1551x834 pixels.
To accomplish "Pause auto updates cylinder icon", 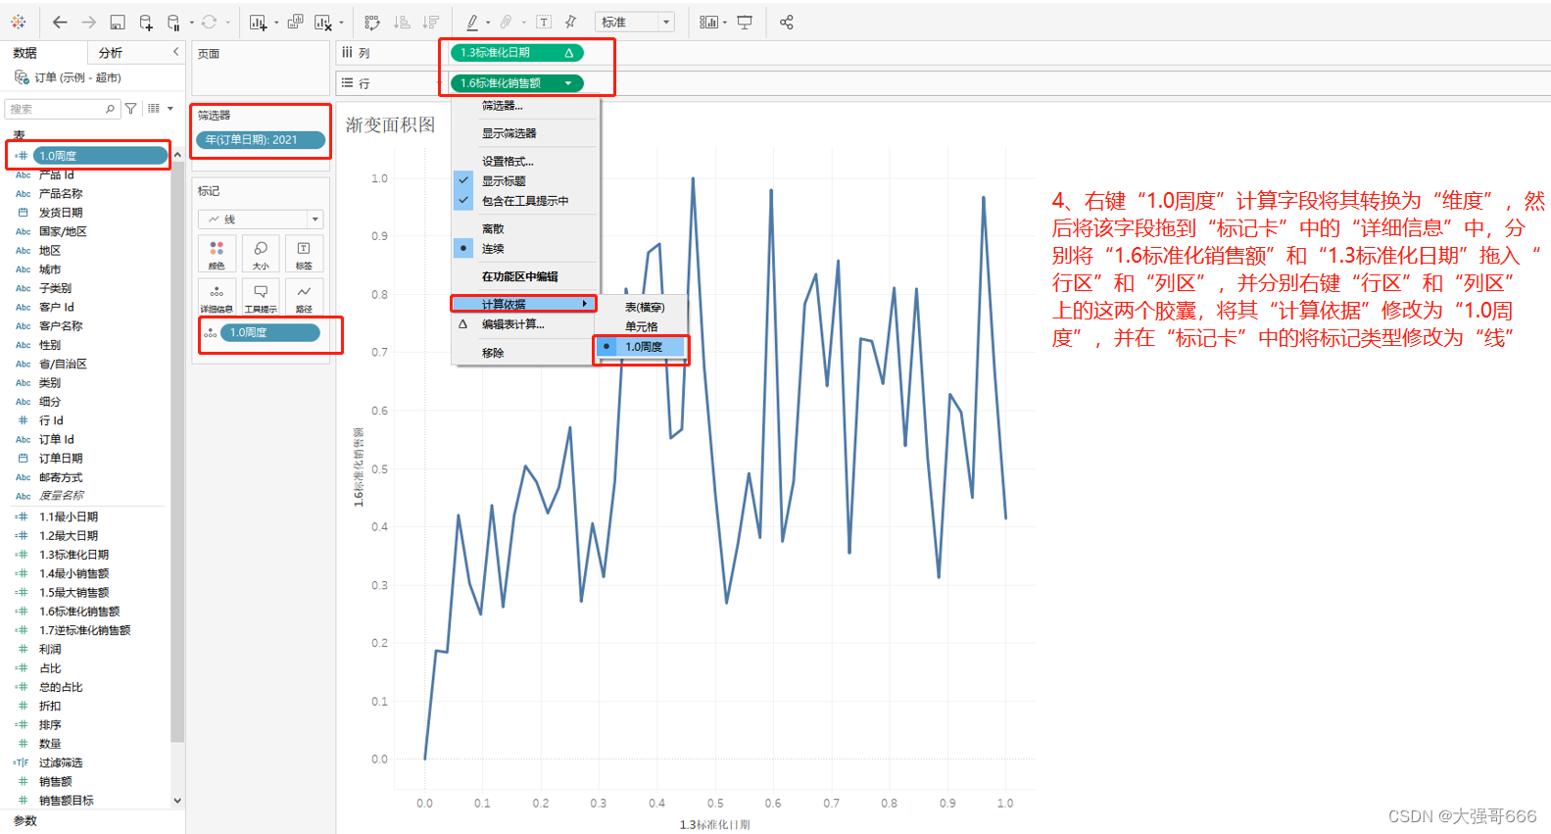I will tap(173, 22).
